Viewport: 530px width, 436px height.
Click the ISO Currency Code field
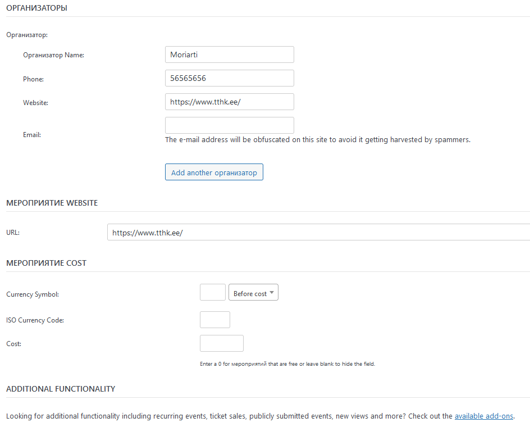tap(215, 320)
